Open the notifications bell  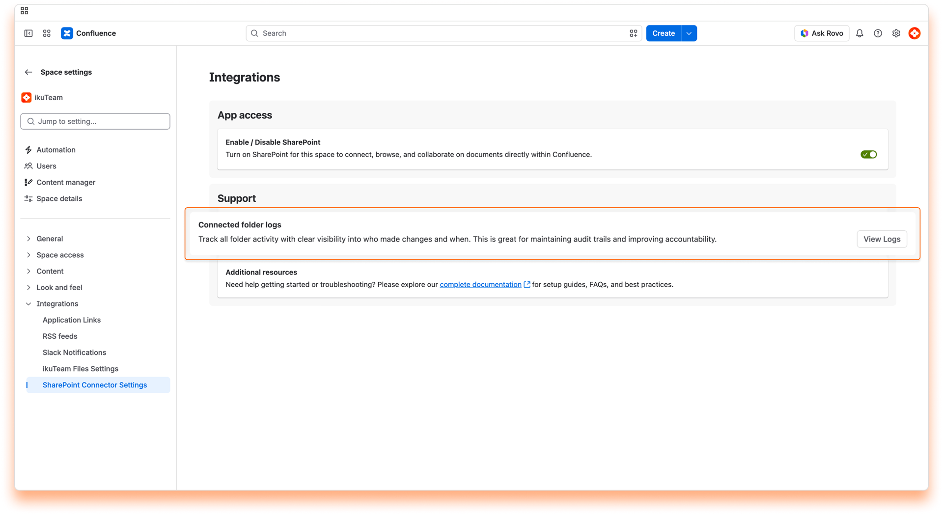(860, 33)
